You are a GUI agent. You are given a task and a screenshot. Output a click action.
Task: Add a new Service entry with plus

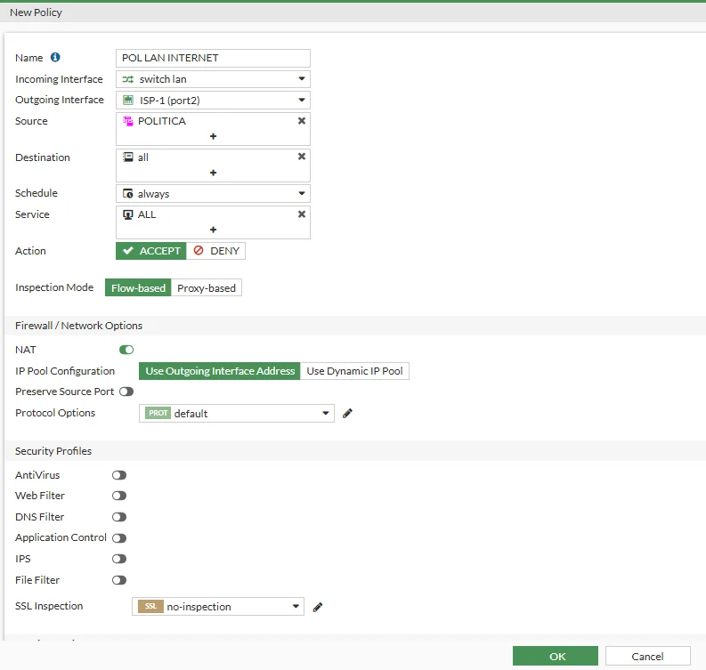pyautogui.click(x=213, y=230)
